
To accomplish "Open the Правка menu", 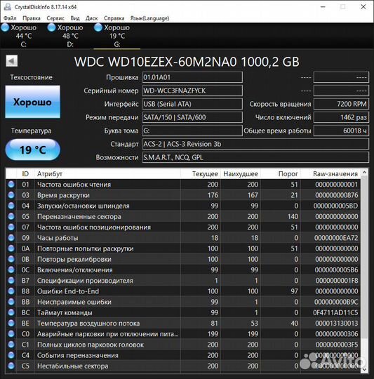I will coord(32,18).
